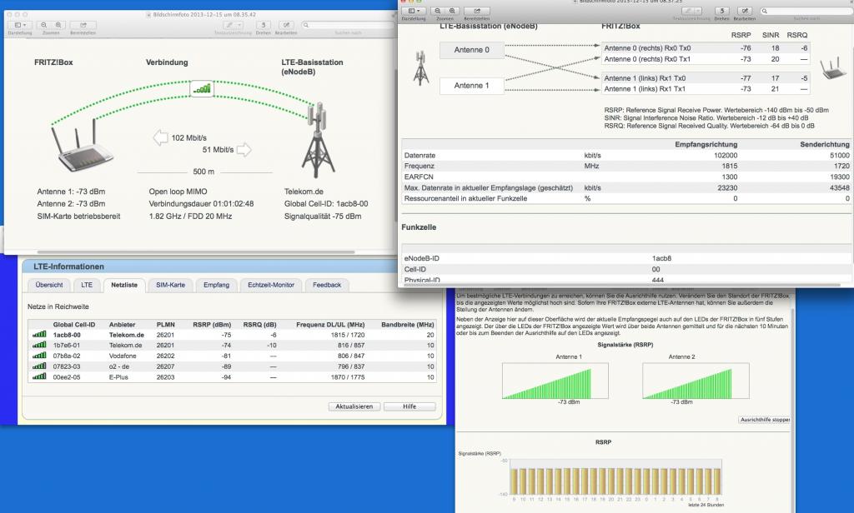Open Textauszeichnung dropdown in right Preview window
This screenshot has width=854, height=513.
click(x=691, y=11)
